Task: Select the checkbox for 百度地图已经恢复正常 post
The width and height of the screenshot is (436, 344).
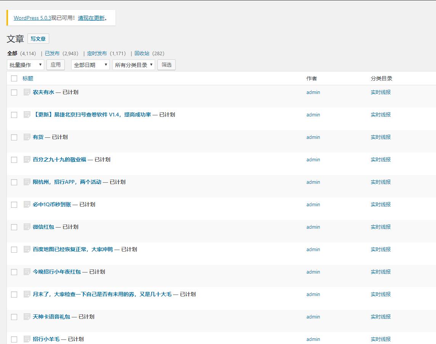Action: (14, 250)
